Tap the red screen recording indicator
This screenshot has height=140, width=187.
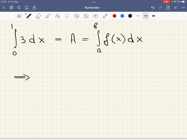tap(166, 2)
